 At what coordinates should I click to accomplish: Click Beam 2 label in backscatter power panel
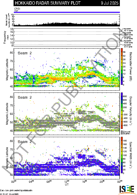[25, 53]
